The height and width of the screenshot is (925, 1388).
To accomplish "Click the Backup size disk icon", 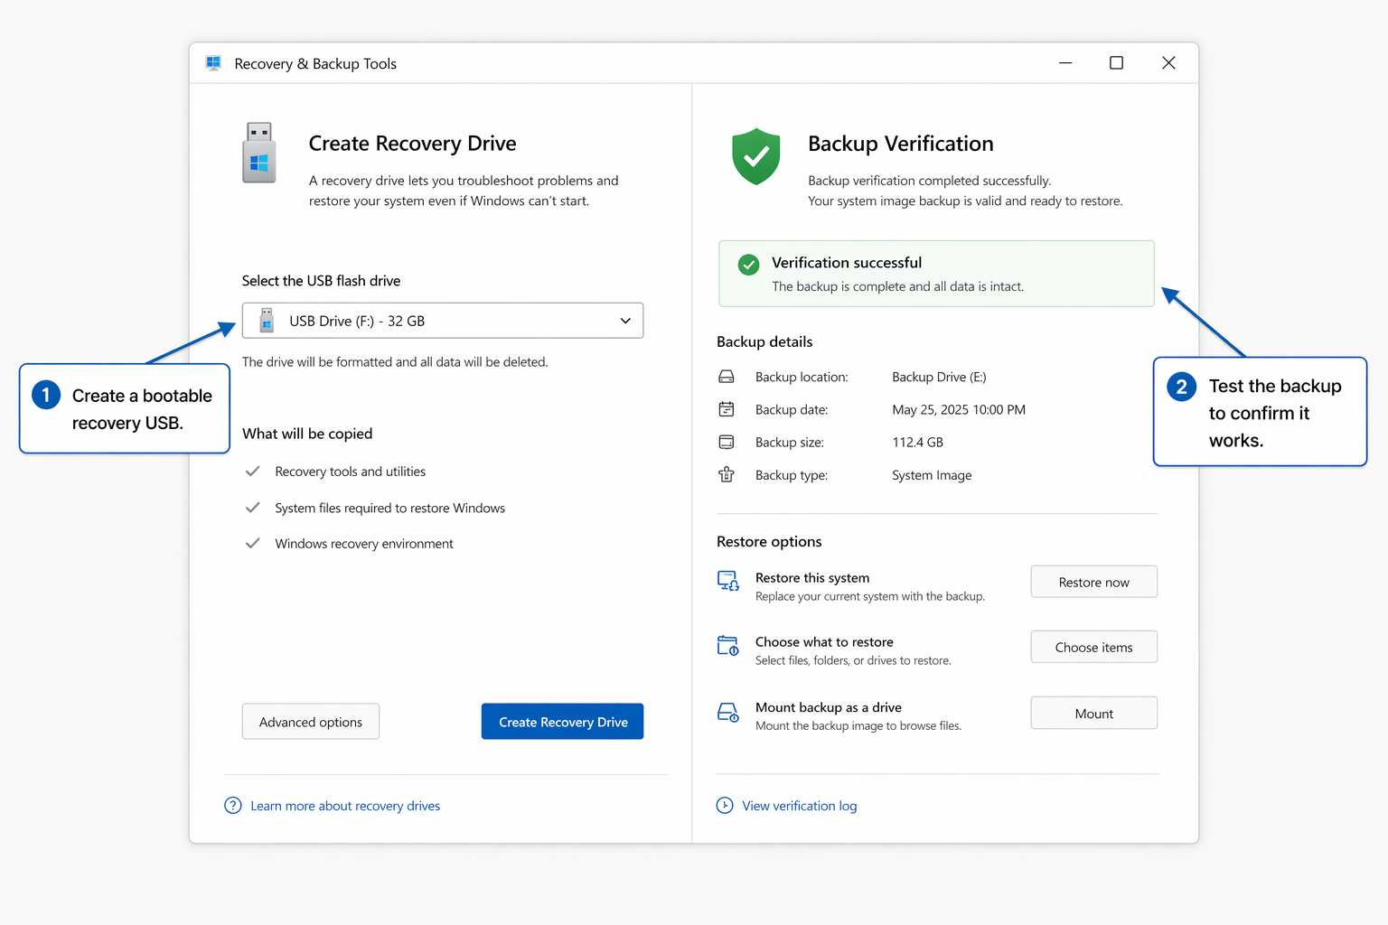I will (727, 442).
